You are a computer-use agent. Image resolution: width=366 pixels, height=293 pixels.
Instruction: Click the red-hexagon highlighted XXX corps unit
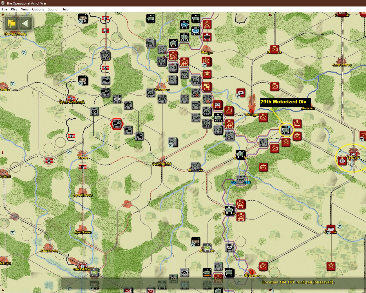[117, 124]
